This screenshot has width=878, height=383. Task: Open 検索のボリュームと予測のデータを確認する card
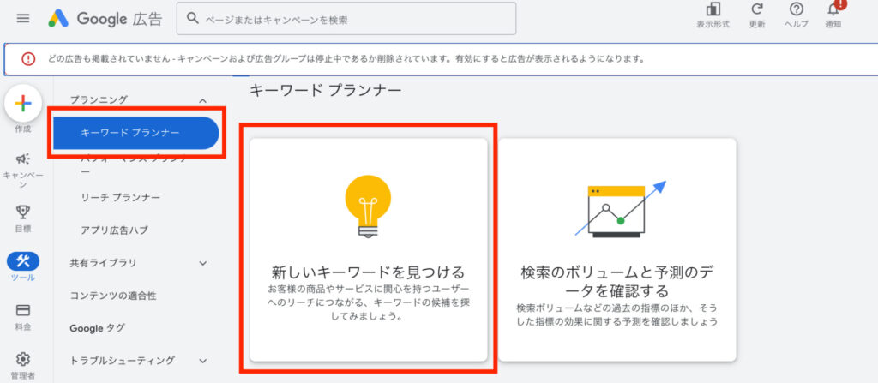[617, 249]
